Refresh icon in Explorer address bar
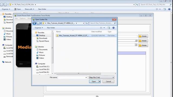 (x=137, y=5)
